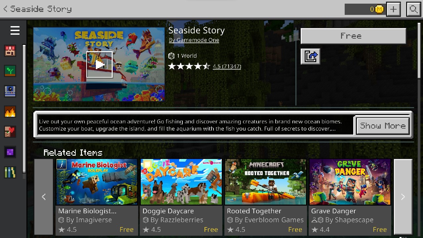423x238 pixels.
Task: Add Minecoins with the plus button
Action: pyautogui.click(x=393, y=9)
